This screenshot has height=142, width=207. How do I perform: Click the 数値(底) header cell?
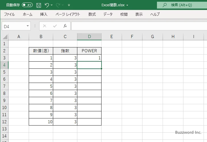[x=41, y=51]
